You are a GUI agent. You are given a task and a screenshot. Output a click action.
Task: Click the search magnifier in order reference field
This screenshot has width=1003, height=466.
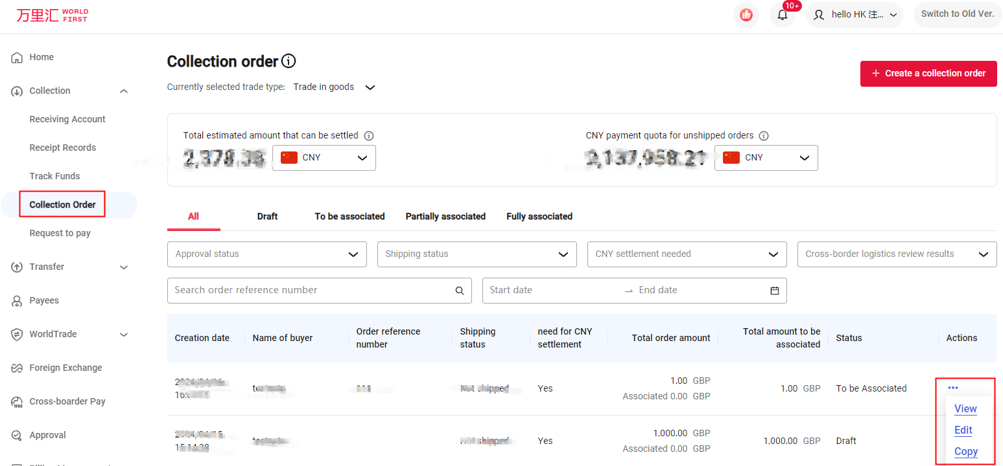pyautogui.click(x=459, y=291)
